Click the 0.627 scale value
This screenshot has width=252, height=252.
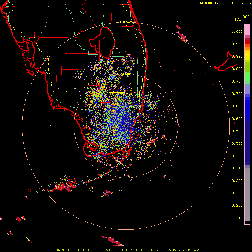pyautogui.click(x=237, y=119)
